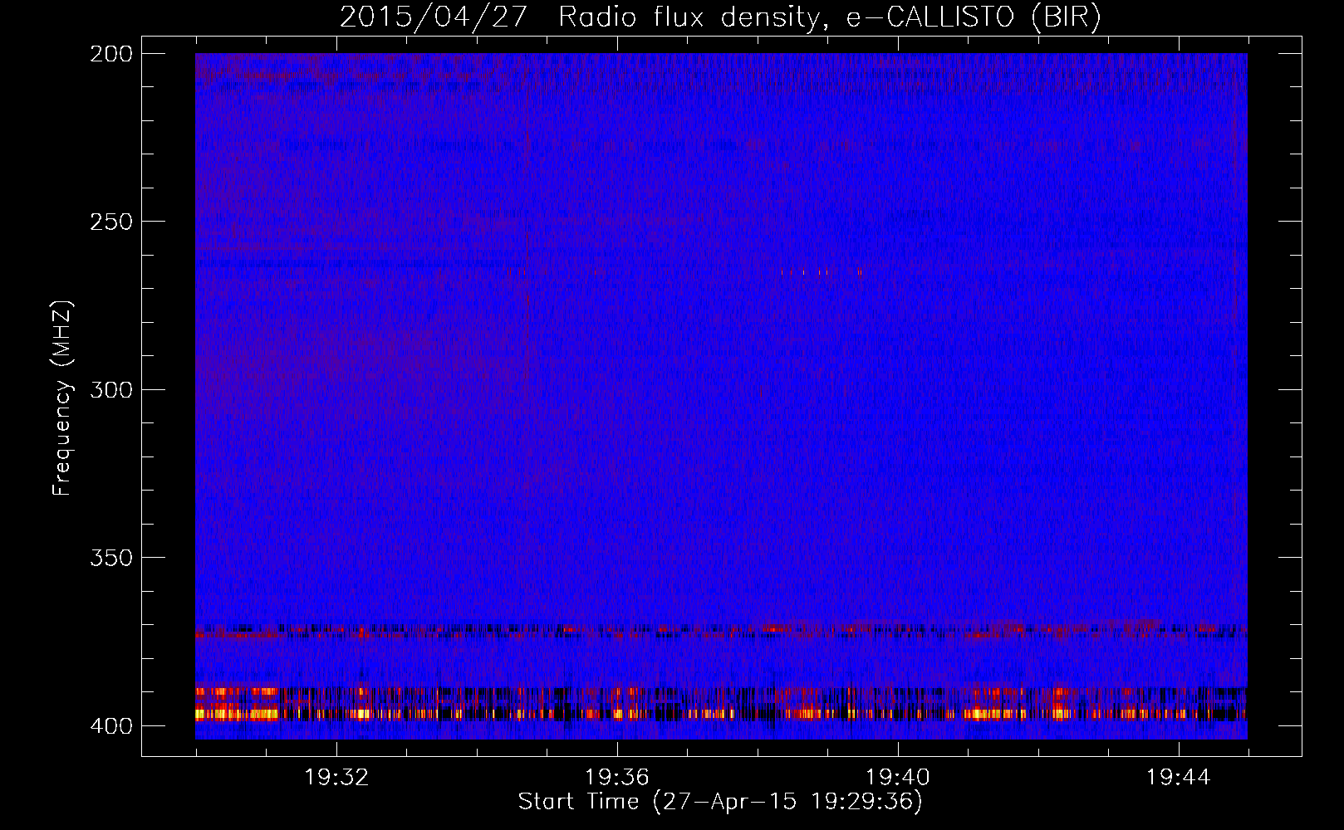The image size is (1344, 830).
Task: Click the 300 frequency tick label
Action: click(x=111, y=389)
